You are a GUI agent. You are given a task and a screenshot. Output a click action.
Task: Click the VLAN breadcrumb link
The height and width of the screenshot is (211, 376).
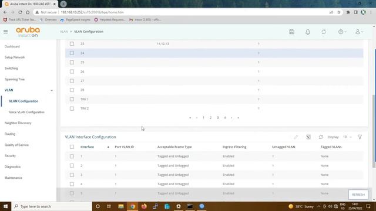point(64,32)
